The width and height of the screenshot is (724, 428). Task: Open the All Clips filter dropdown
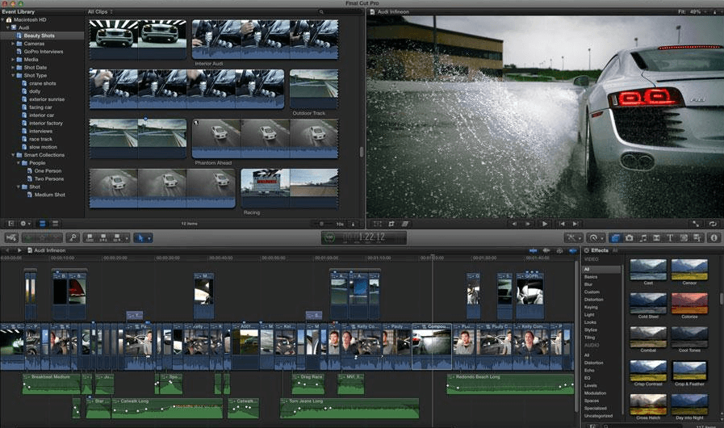coord(100,11)
